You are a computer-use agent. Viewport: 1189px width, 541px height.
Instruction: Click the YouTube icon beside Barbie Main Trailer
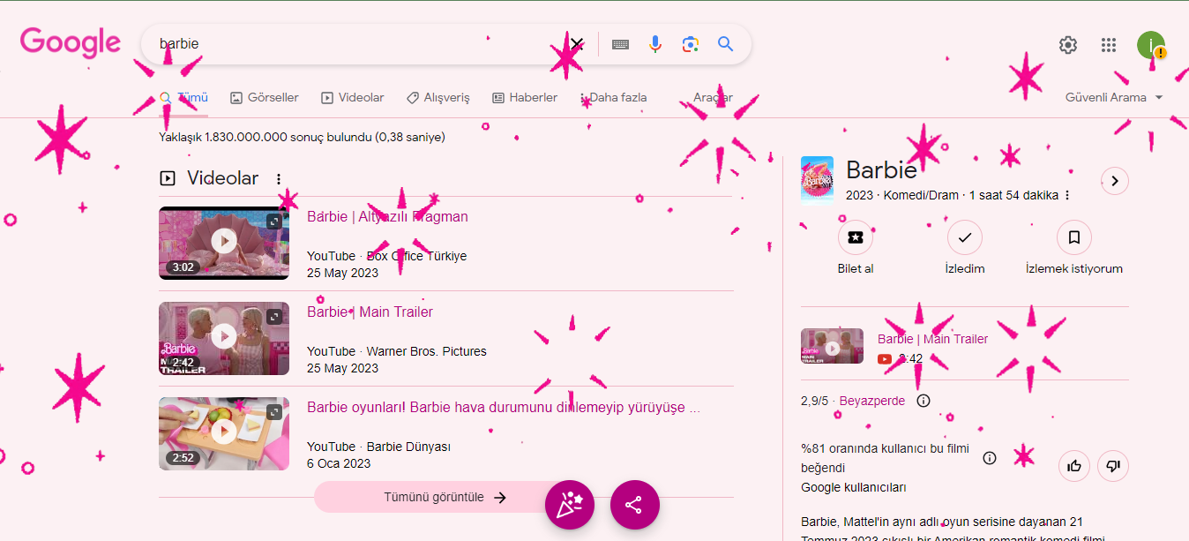[x=884, y=358]
